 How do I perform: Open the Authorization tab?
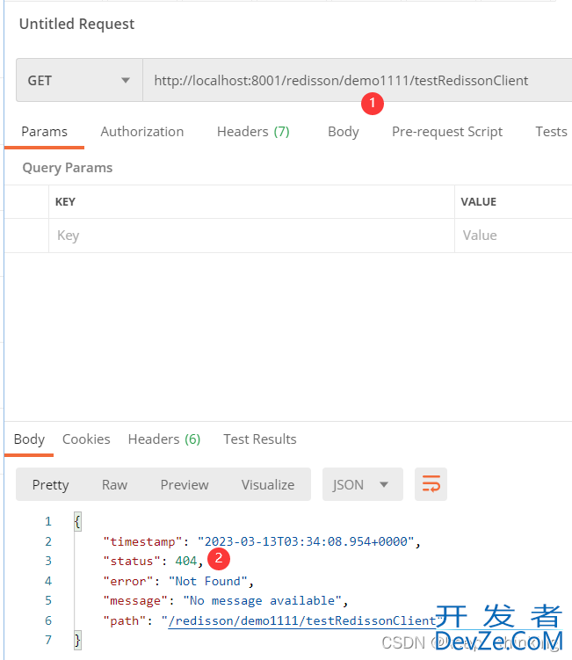[141, 132]
